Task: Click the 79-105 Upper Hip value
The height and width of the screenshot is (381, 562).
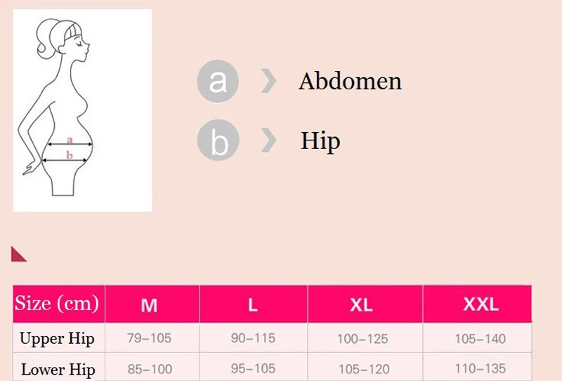Action: tap(149, 339)
